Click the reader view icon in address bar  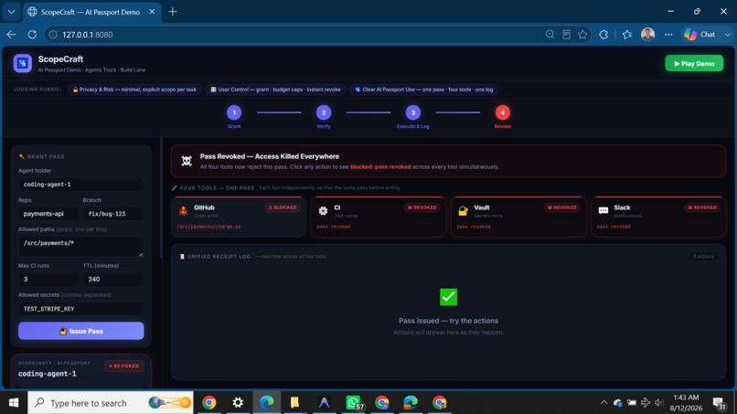point(566,35)
